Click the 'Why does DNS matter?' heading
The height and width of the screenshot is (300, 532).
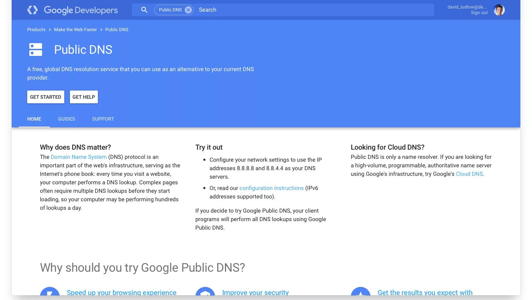(76, 147)
